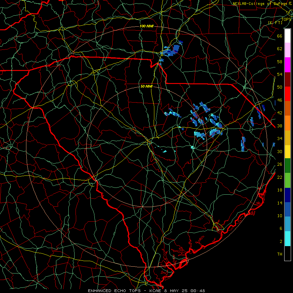Click the light pink legend swatch
Viewport: 293px width, 293px height.
point(287,50)
